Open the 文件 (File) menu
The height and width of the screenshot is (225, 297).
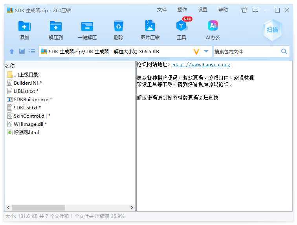[x=162, y=10]
